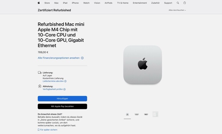This screenshot has height=134, width=222.
Task: Click the plus icon next to Verfügbarkeit prüfen
Action: (x=64, y=89)
